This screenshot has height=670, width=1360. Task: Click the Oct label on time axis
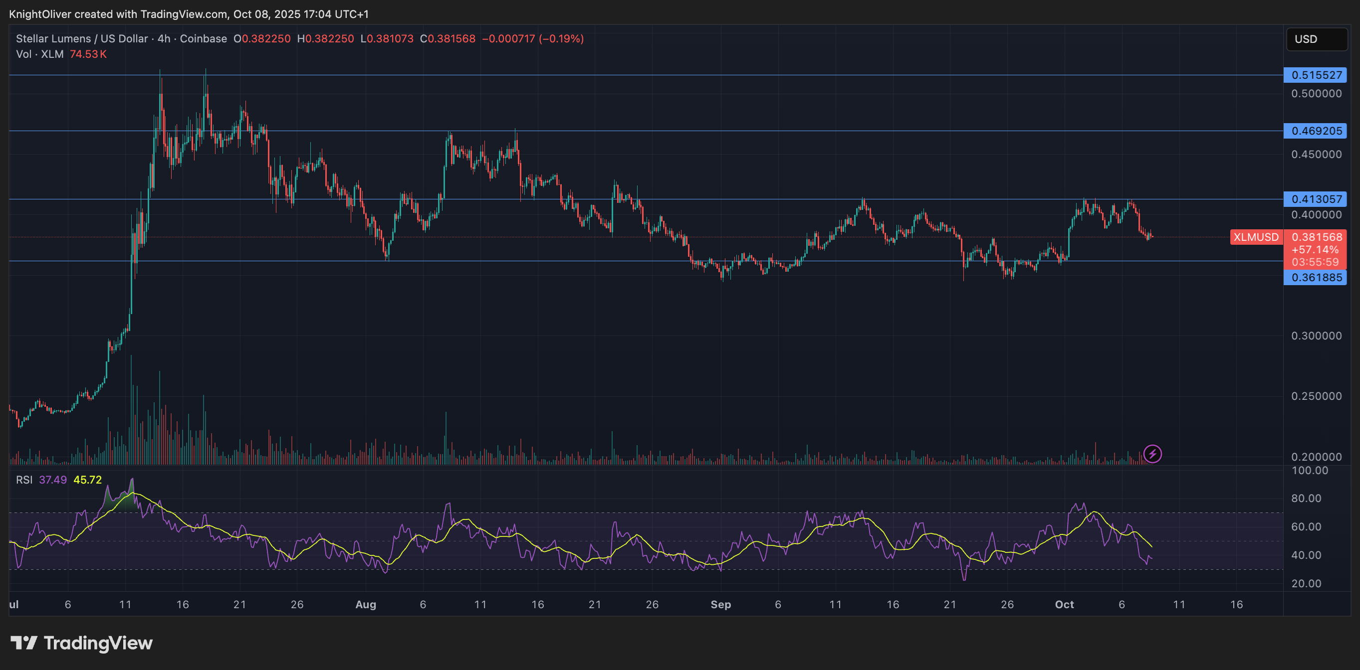[x=1065, y=605]
